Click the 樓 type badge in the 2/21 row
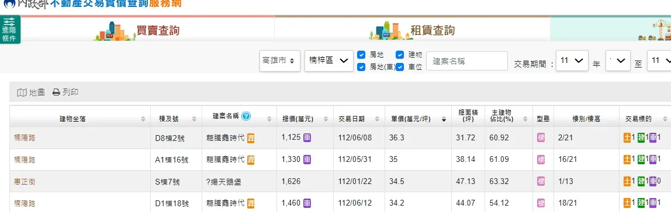This screenshot has height=212, width=671. [541, 138]
